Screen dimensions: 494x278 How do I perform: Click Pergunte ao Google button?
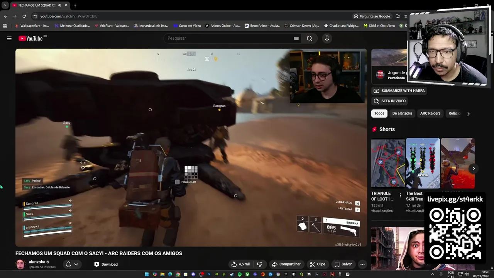[x=372, y=16]
